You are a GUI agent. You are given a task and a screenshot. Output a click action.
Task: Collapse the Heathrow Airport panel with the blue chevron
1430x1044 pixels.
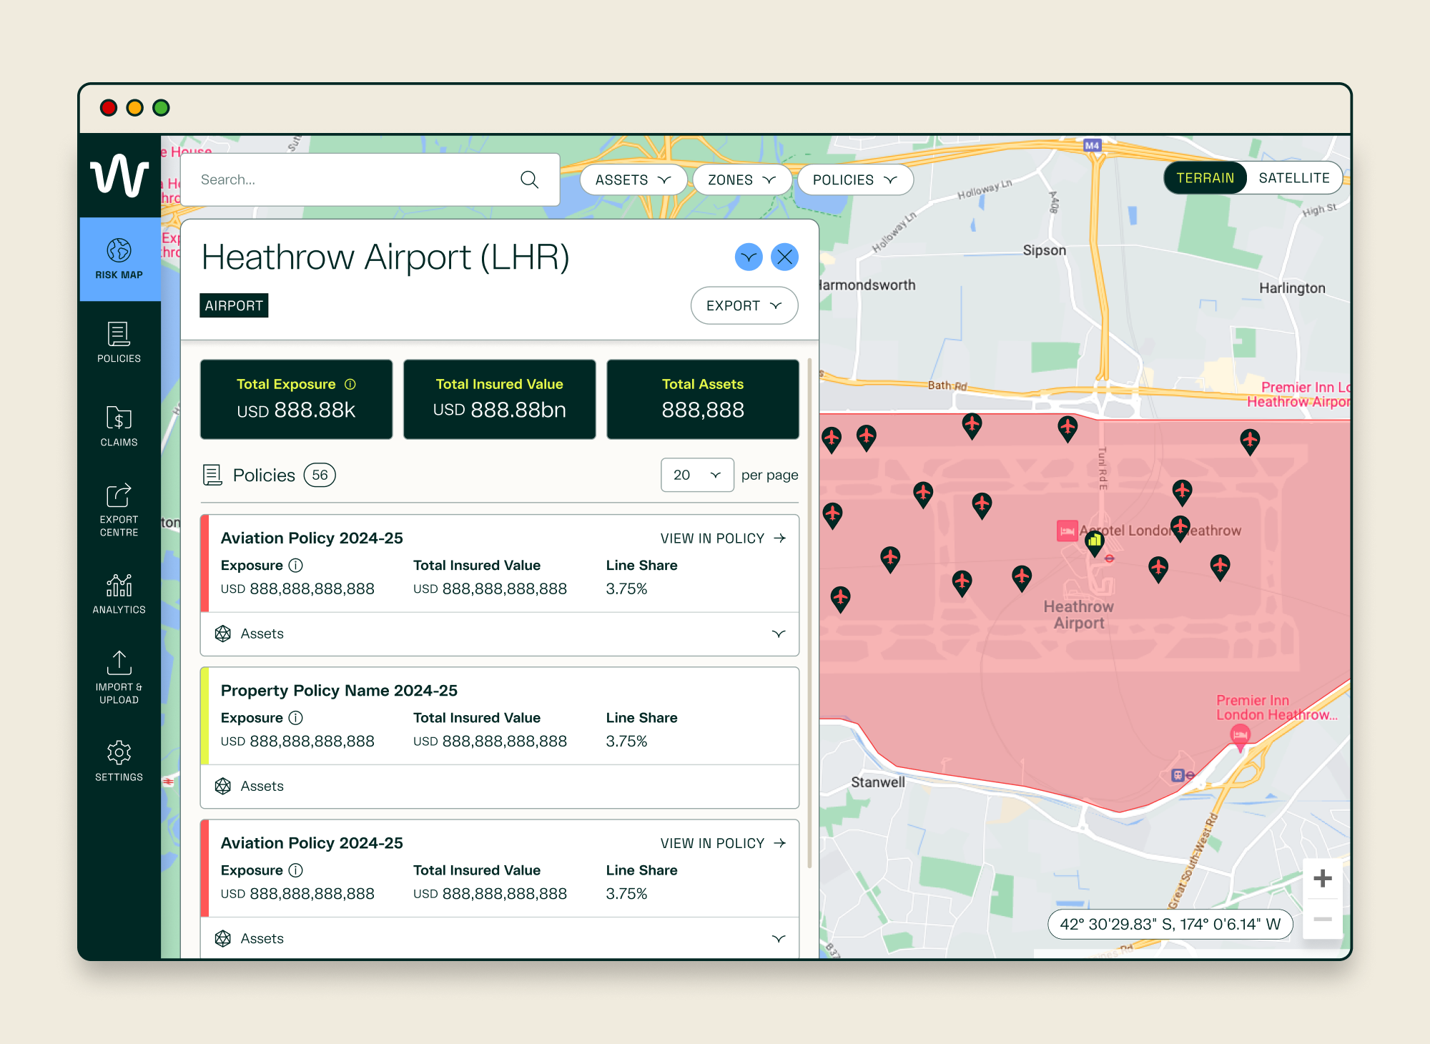pos(749,257)
